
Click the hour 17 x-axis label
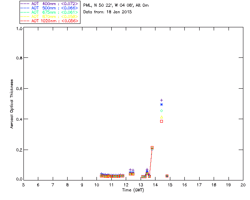(199, 185)
